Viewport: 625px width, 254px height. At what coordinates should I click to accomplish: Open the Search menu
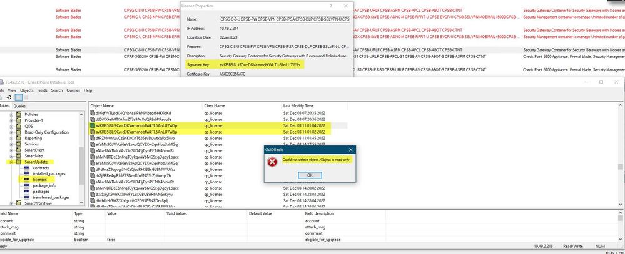click(x=56, y=90)
